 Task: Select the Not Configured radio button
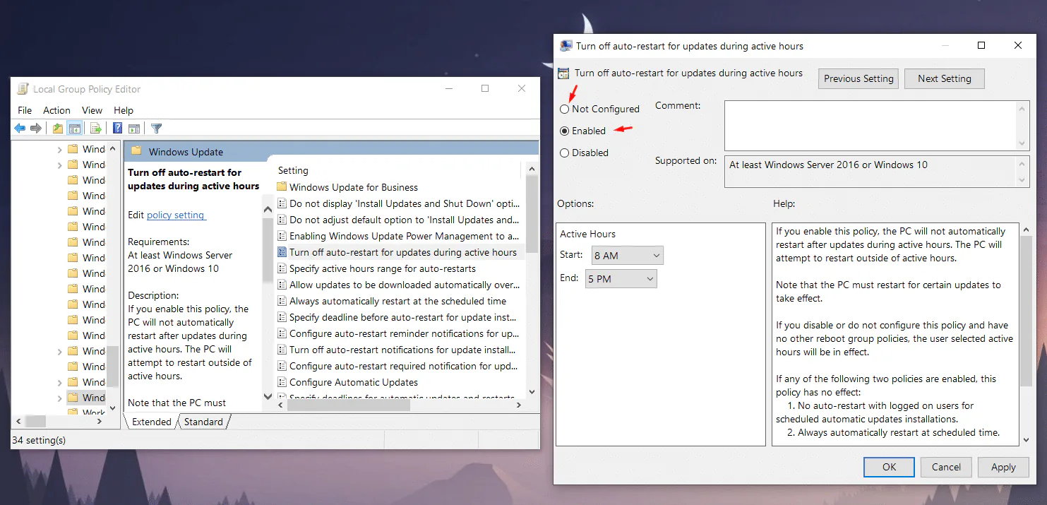[564, 109]
